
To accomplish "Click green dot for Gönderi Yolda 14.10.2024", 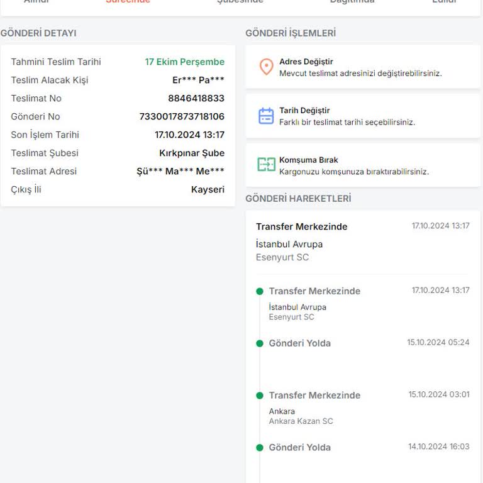I will [260, 448].
